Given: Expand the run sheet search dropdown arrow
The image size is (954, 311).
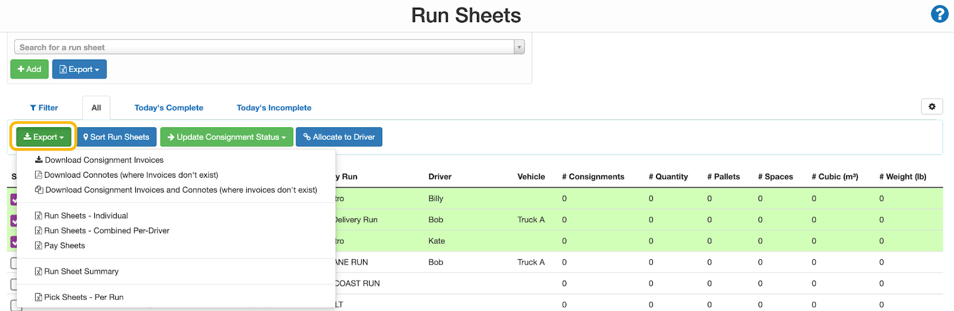Looking at the screenshot, I should pos(519,47).
